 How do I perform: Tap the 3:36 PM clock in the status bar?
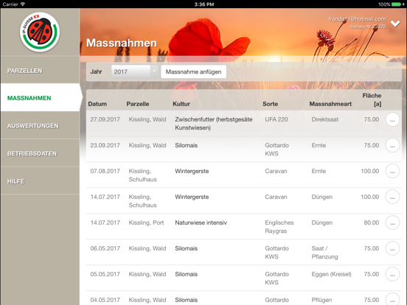pos(204,4)
